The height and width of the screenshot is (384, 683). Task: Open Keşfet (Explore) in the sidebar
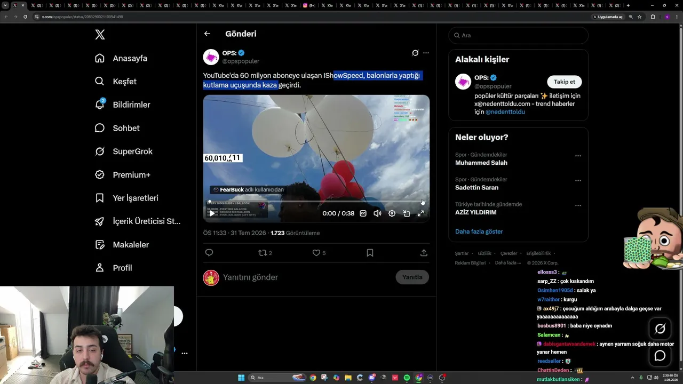point(116,82)
